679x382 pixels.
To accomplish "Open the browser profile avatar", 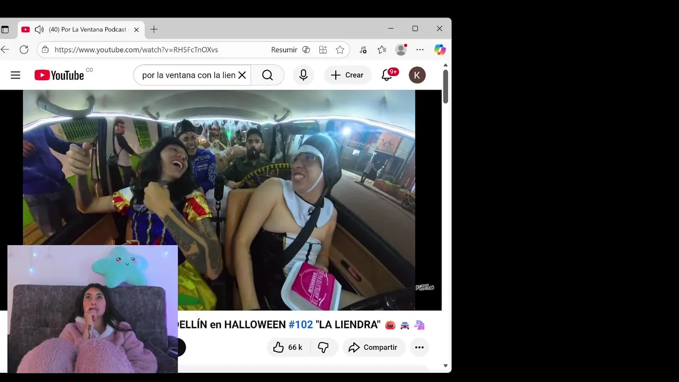I will coord(401,50).
